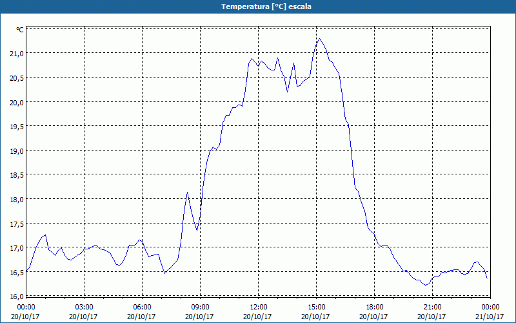Click the 21,0 temperature axis label
The height and width of the screenshot is (323, 516).
(x=17, y=54)
